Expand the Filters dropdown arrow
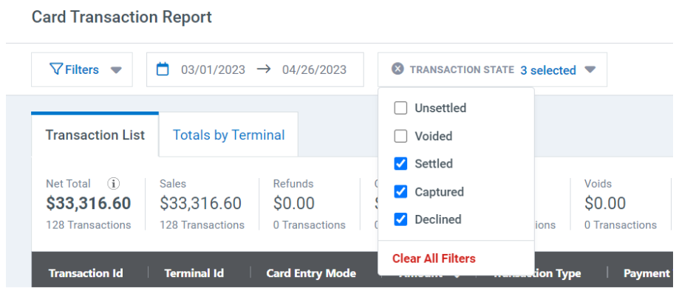This screenshot has width=676, height=291. [116, 70]
